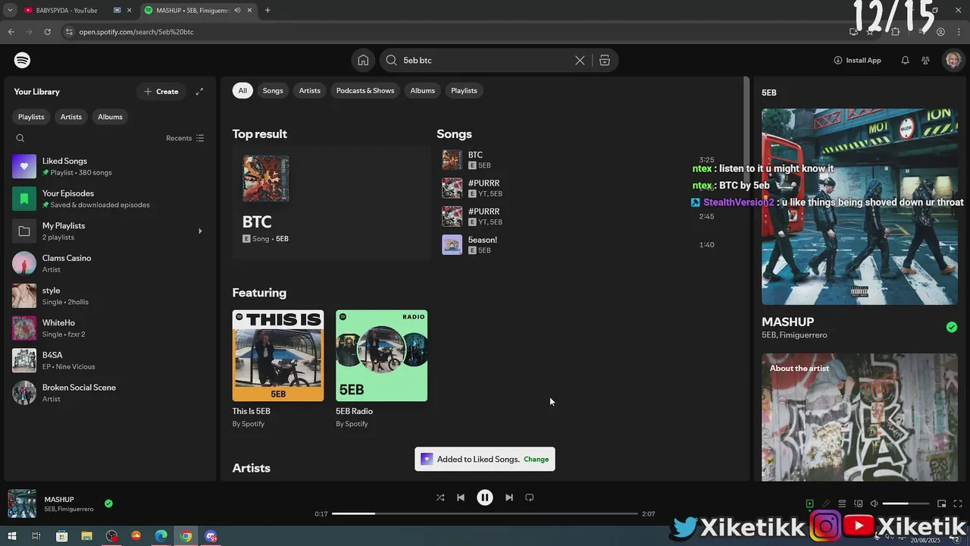Open the Spotify home logo
Image resolution: width=970 pixels, height=546 pixels.
point(22,60)
